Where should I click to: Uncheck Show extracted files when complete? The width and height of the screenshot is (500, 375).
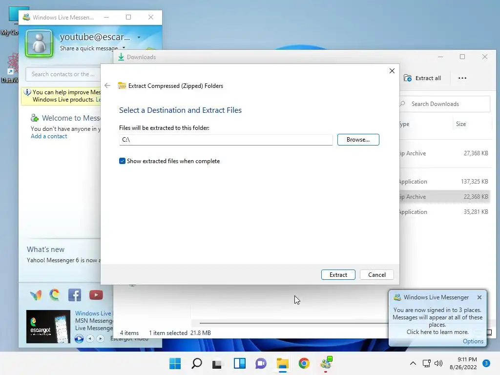[x=122, y=161]
